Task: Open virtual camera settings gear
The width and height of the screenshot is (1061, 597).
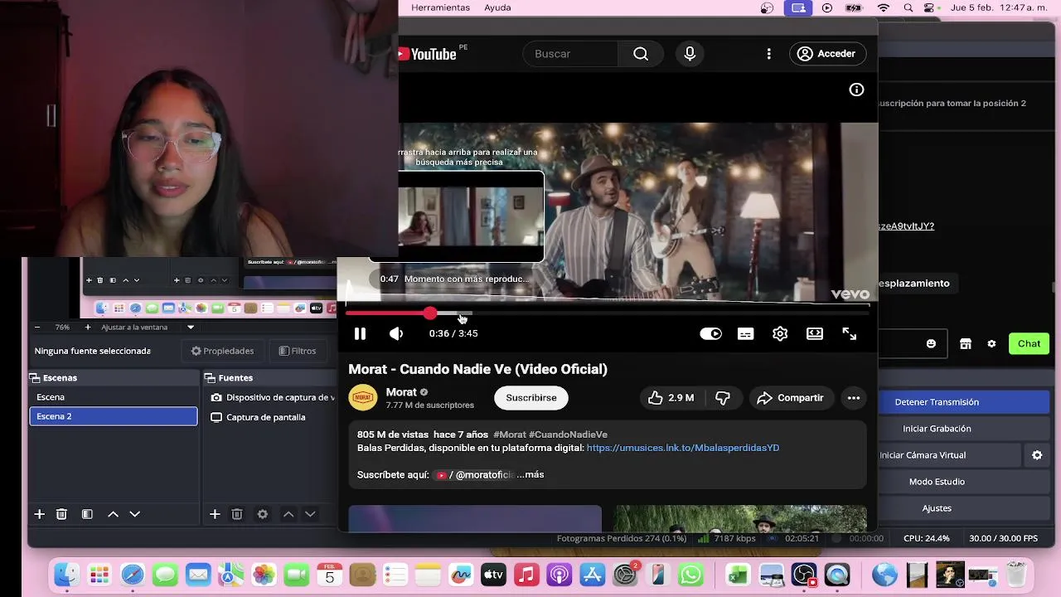Action: point(1037,455)
